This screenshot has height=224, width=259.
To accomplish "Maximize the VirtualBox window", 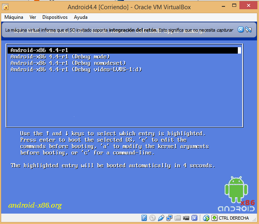I will point(234,5).
